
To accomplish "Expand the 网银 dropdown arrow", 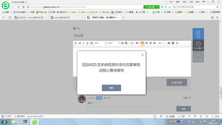I will click(173, 12).
